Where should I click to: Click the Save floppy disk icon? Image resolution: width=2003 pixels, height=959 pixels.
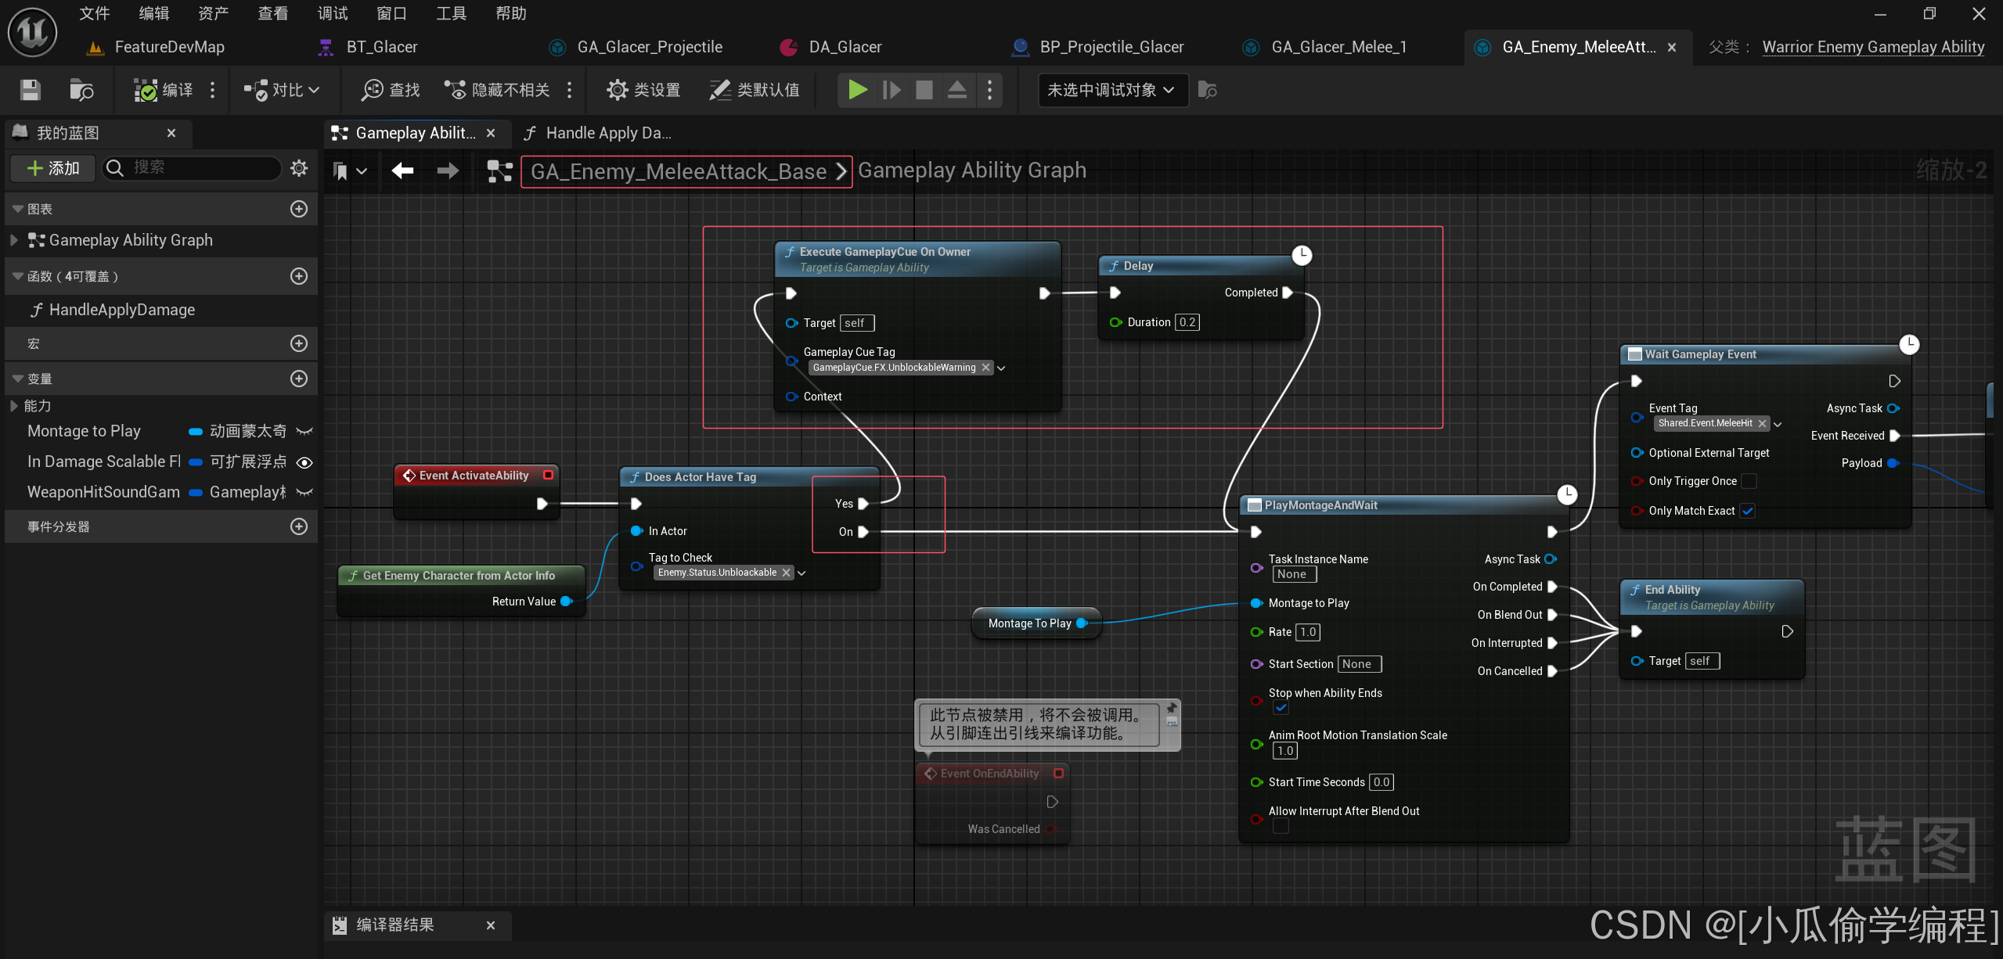(x=30, y=90)
